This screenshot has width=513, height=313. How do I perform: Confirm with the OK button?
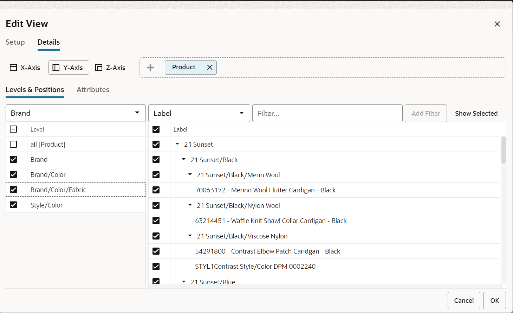click(x=495, y=300)
